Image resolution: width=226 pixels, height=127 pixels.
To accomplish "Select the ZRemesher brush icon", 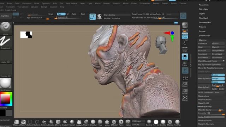I will [58, 123].
